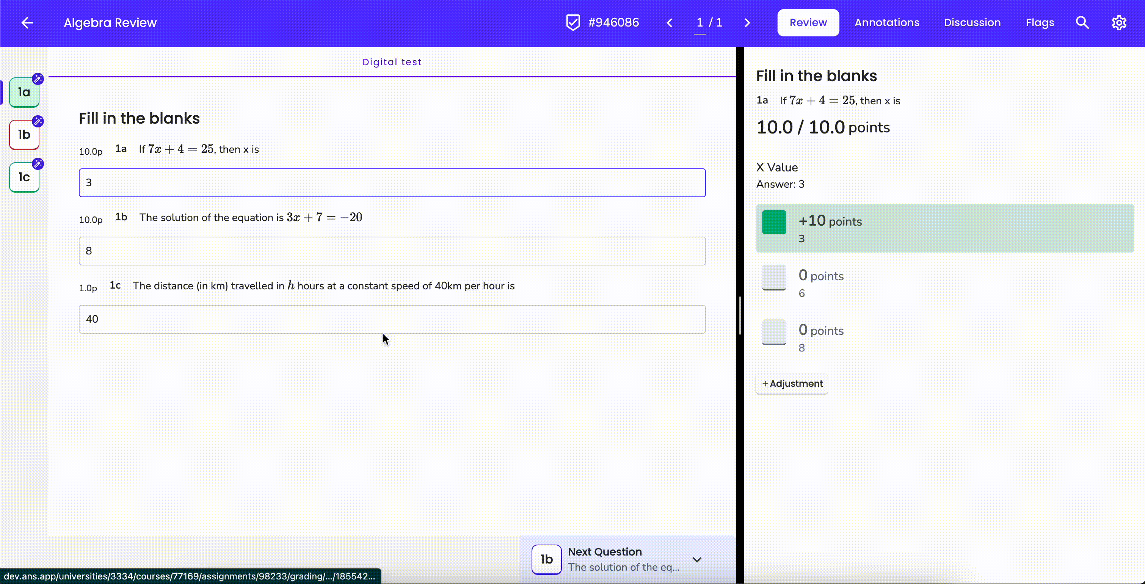Click the magic wand badge on 1a
The height and width of the screenshot is (584, 1145).
pos(38,78)
